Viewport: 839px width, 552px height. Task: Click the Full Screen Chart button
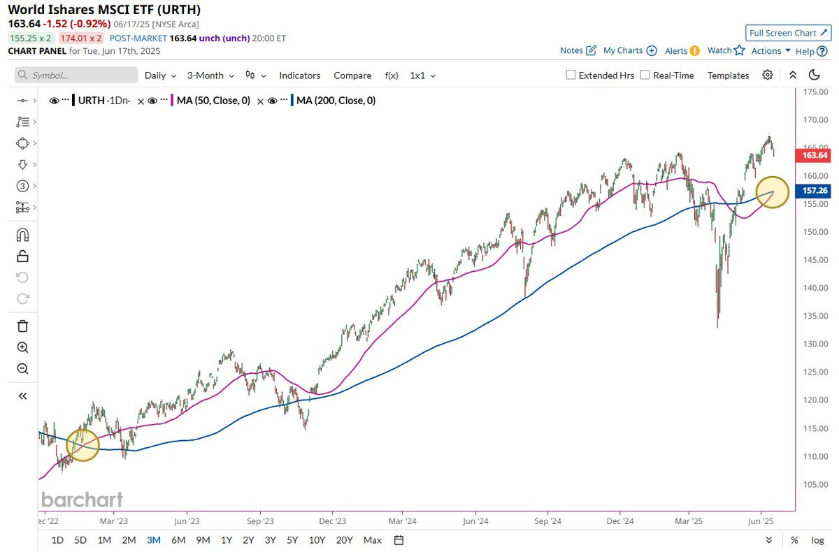pyautogui.click(x=787, y=33)
